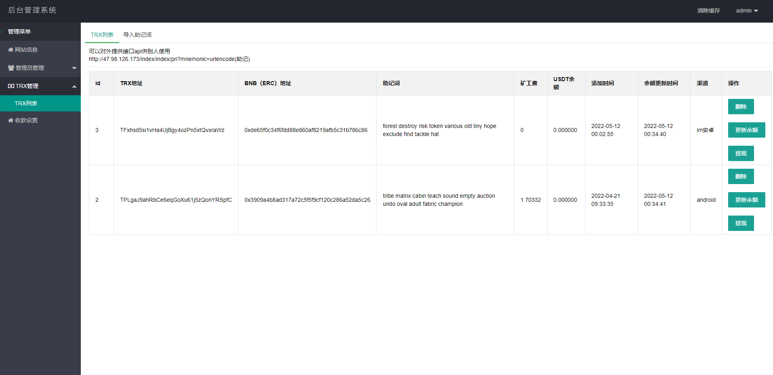Click the 2022-05-12 00:02:55 add time
773x375 pixels.
(606, 130)
